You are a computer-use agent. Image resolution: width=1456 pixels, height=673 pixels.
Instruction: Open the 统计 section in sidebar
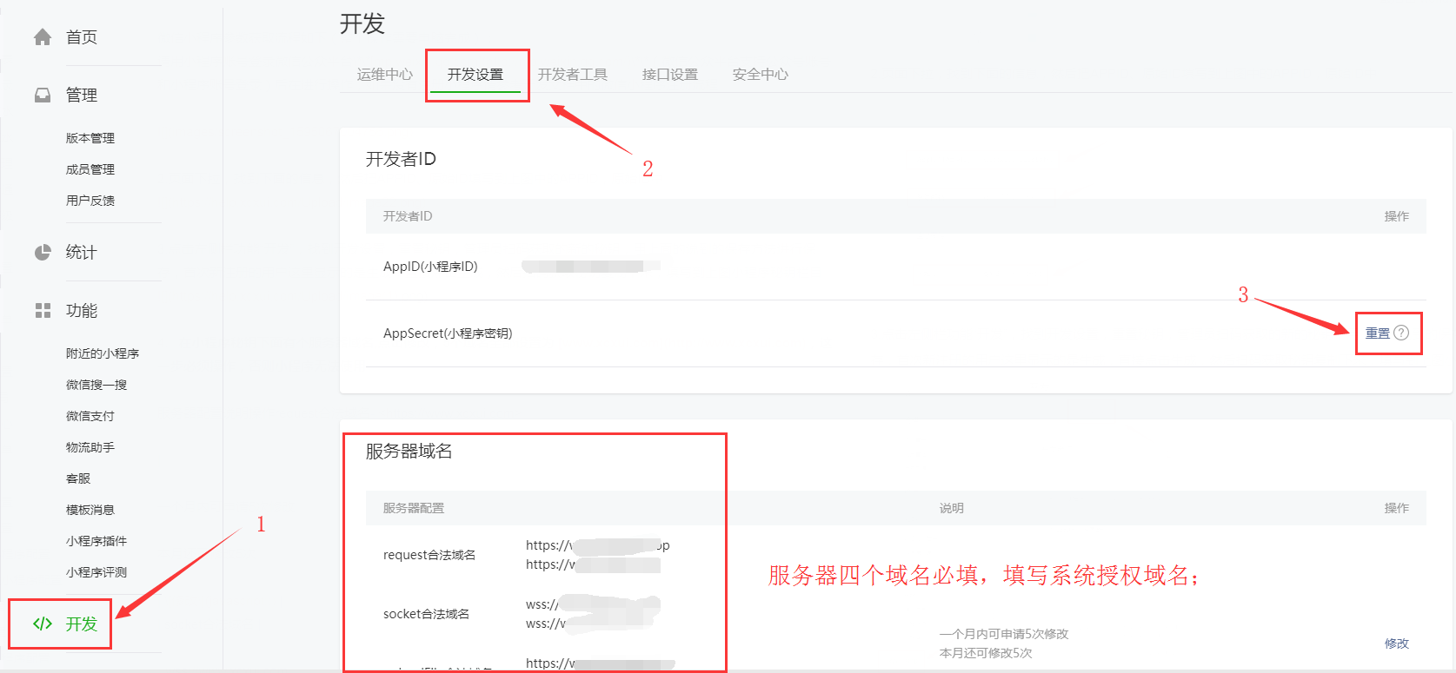point(82,253)
